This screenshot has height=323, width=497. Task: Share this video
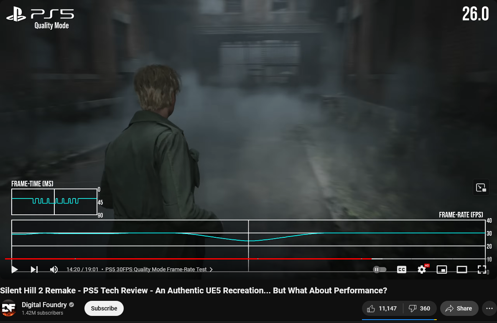point(459,308)
